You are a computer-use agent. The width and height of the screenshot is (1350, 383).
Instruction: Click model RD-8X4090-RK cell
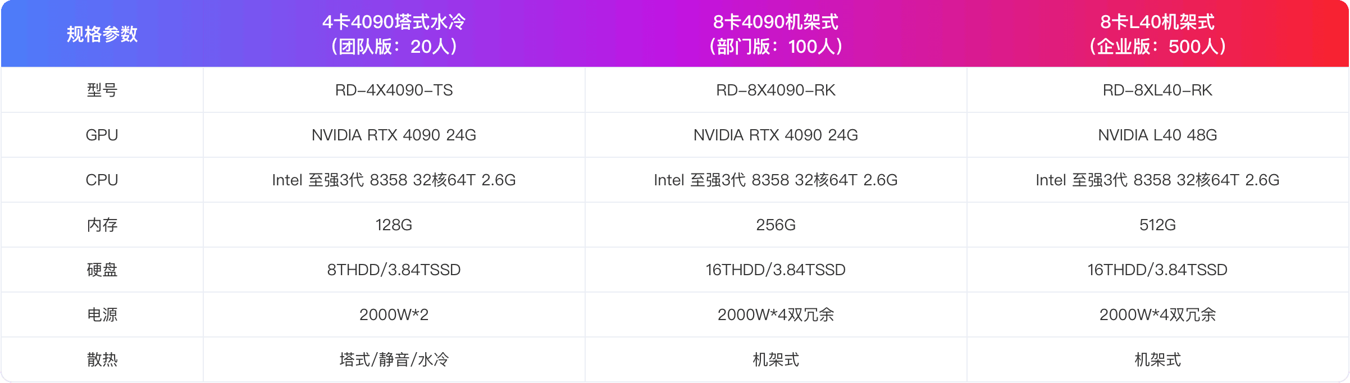776,90
